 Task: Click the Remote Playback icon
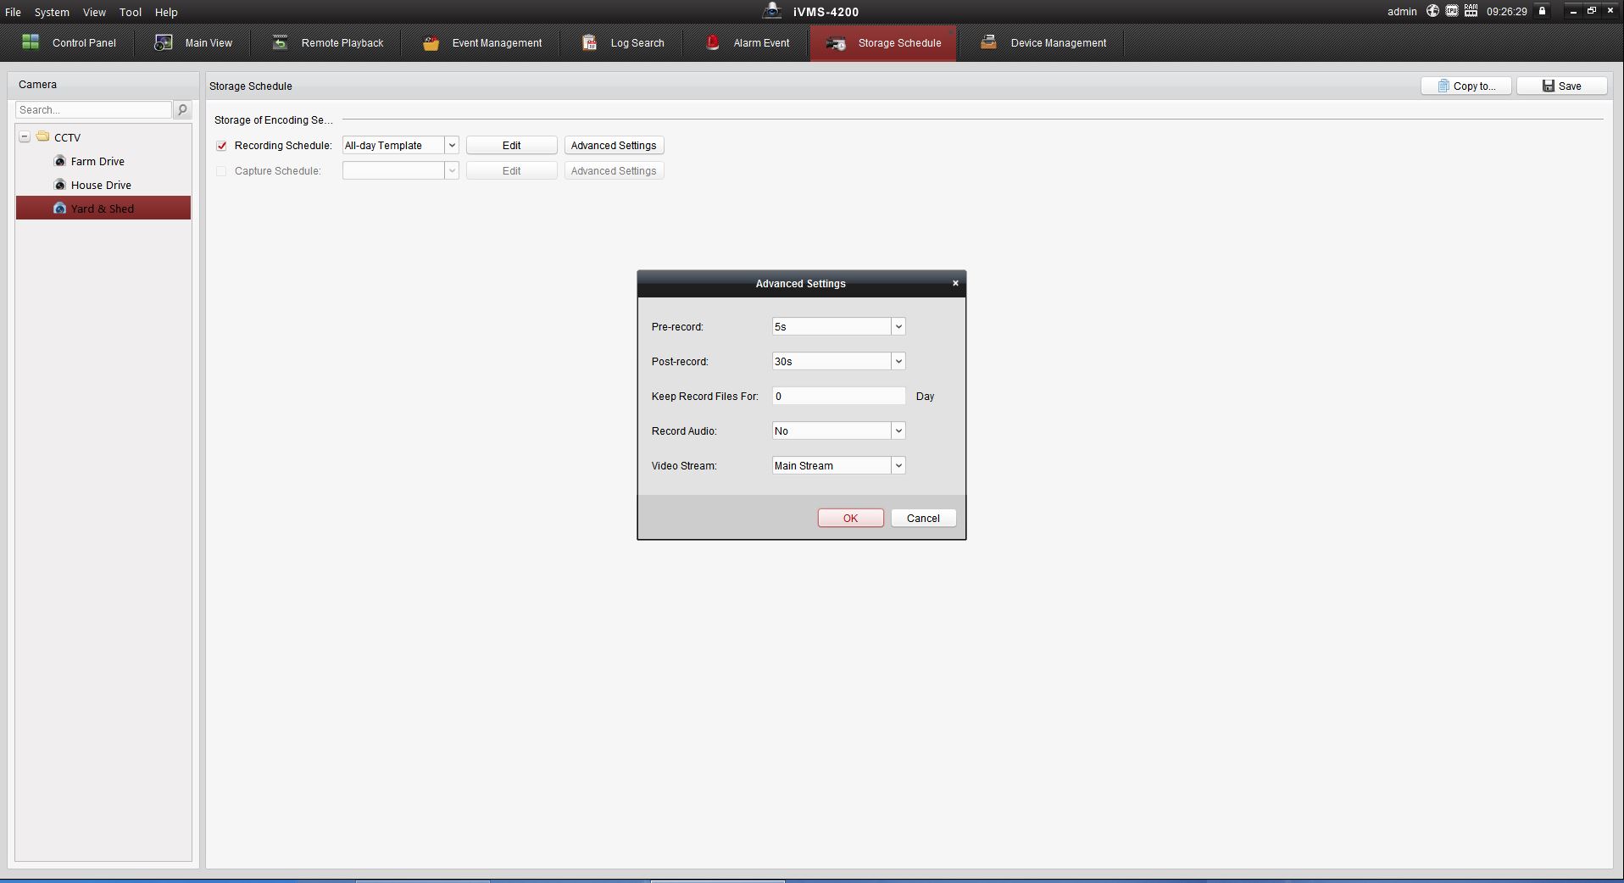coord(280,42)
